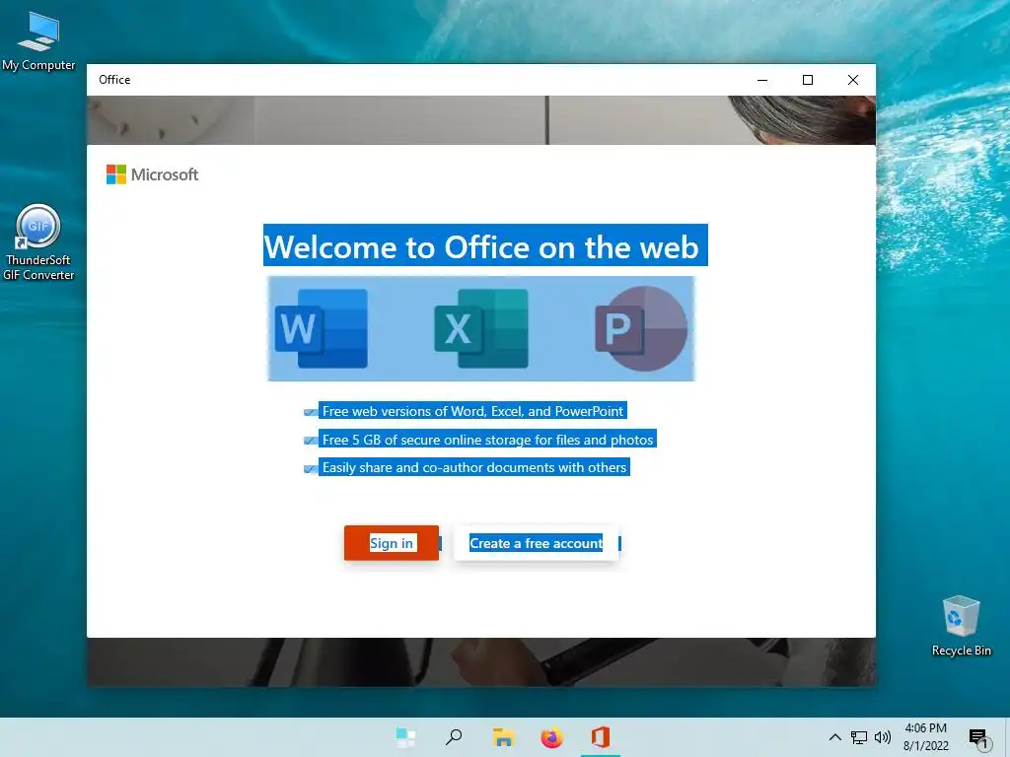The width and height of the screenshot is (1010, 757).
Task: Open the Start menu on taskbar
Action: 405,737
